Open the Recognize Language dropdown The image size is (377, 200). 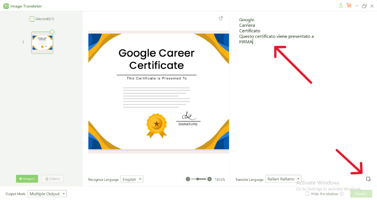[x=132, y=179]
